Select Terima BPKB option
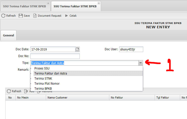 (x=43, y=88)
